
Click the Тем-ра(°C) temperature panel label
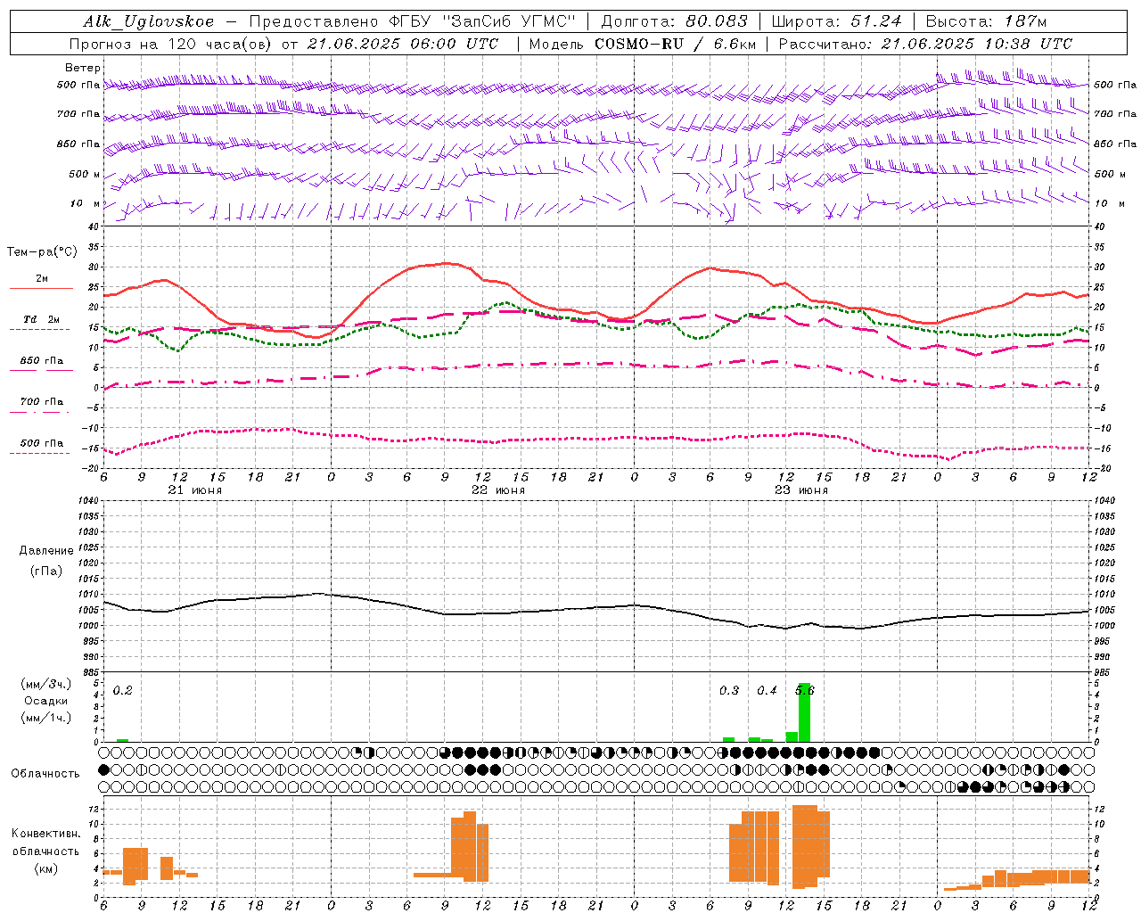coord(42,252)
